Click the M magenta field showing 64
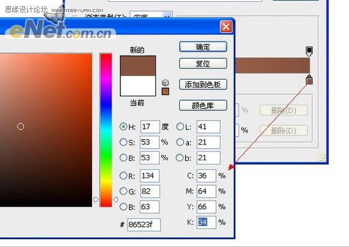 [206, 191]
